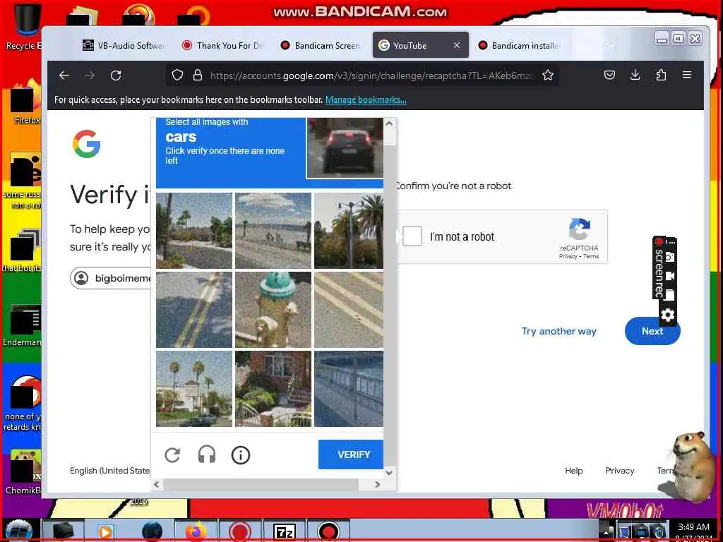The image size is (723, 542).
Task: Switch to VB-Audio Software tab
Action: pos(124,46)
